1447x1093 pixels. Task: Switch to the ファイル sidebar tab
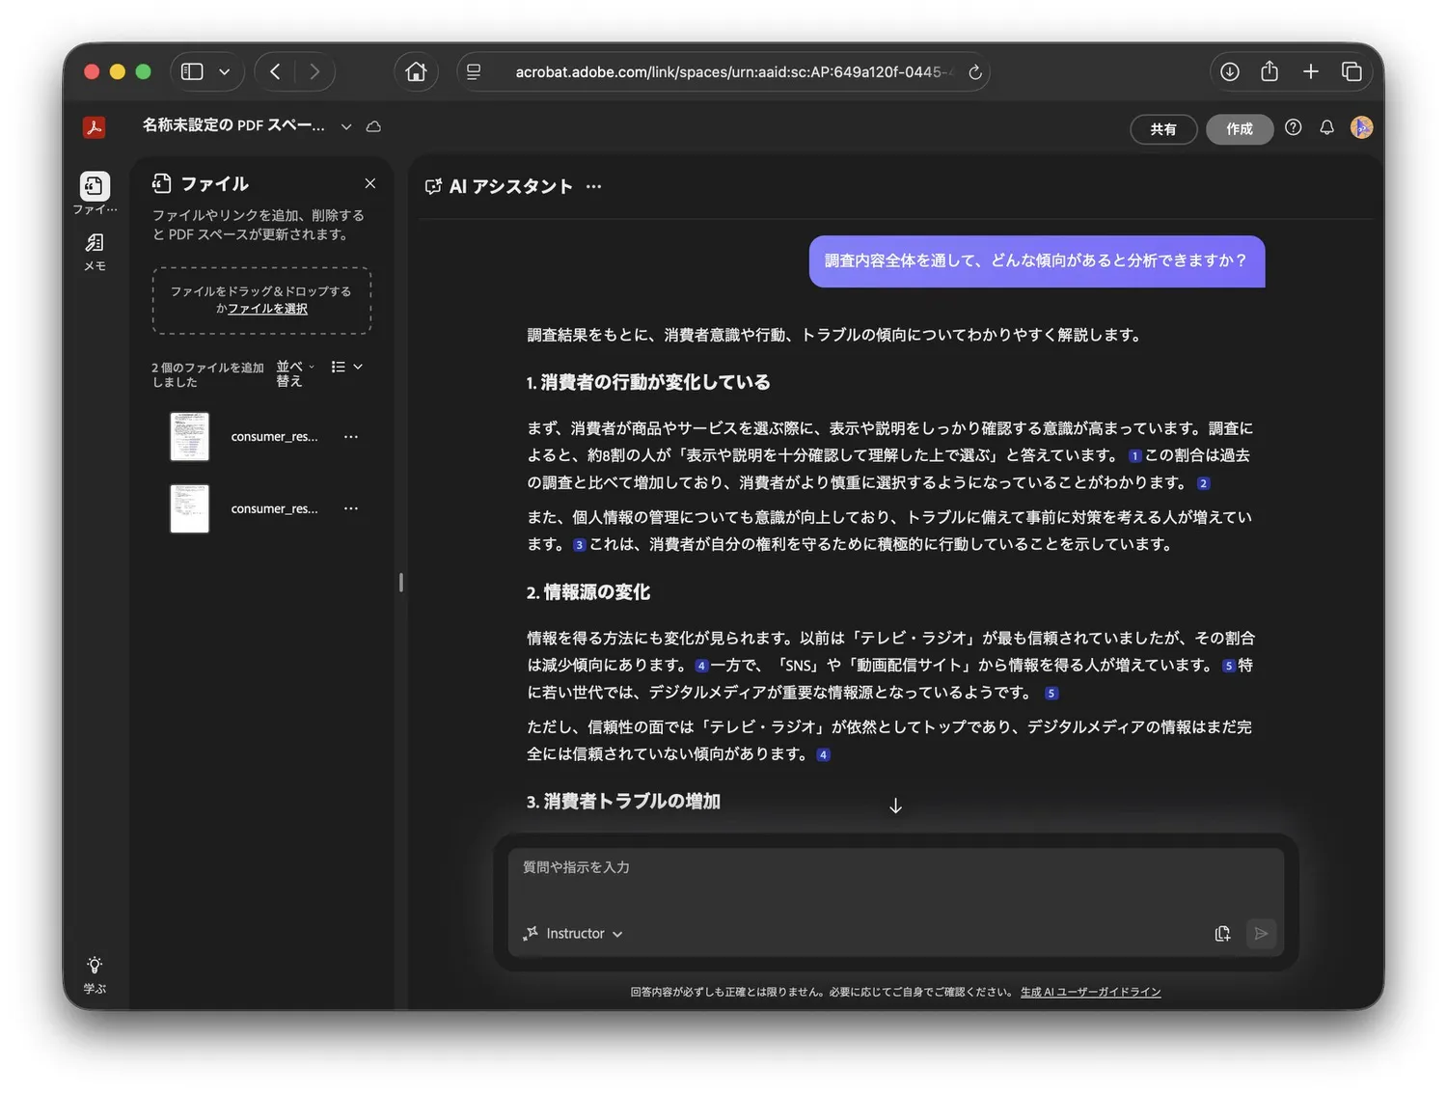(95, 191)
